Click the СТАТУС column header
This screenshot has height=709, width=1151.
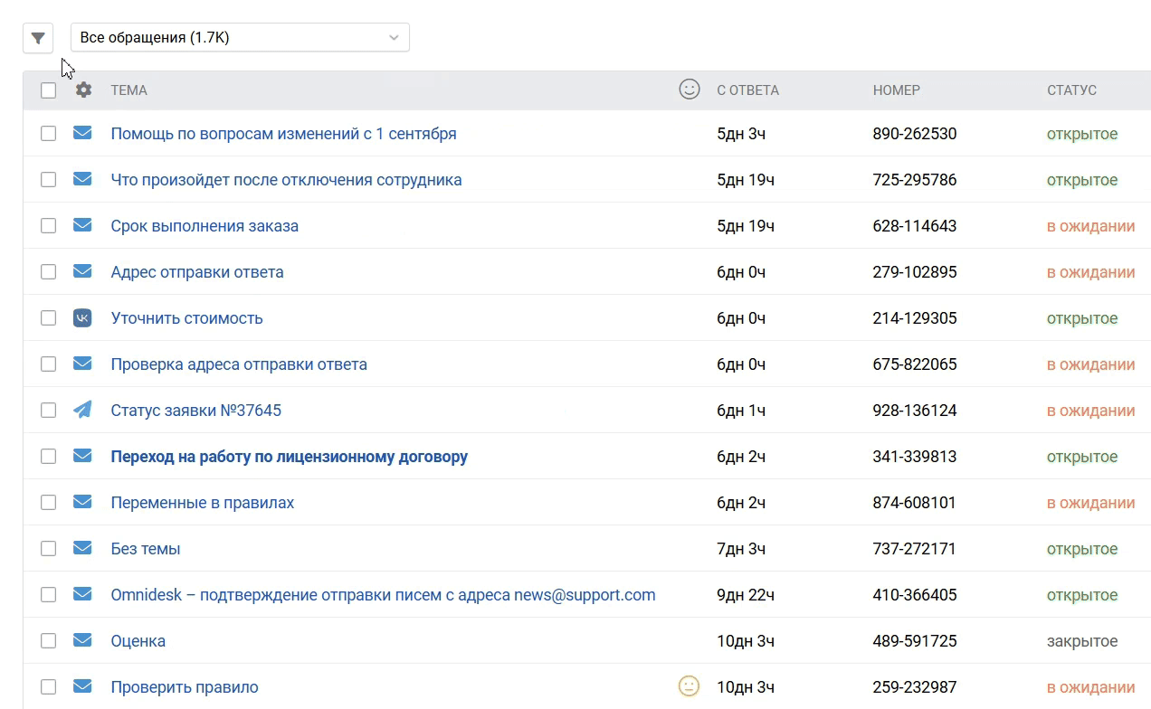pos(1071,90)
